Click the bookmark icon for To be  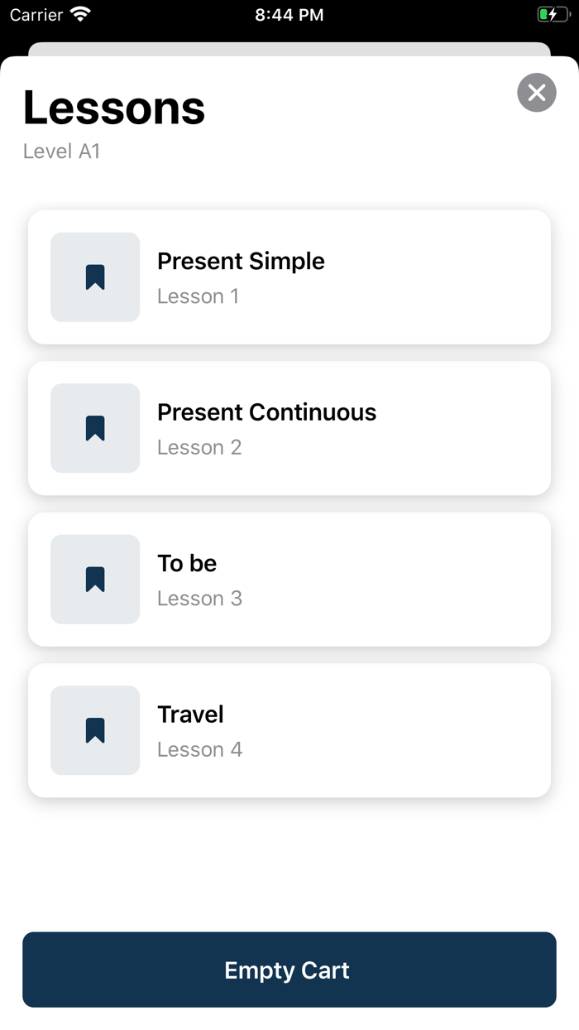94,580
